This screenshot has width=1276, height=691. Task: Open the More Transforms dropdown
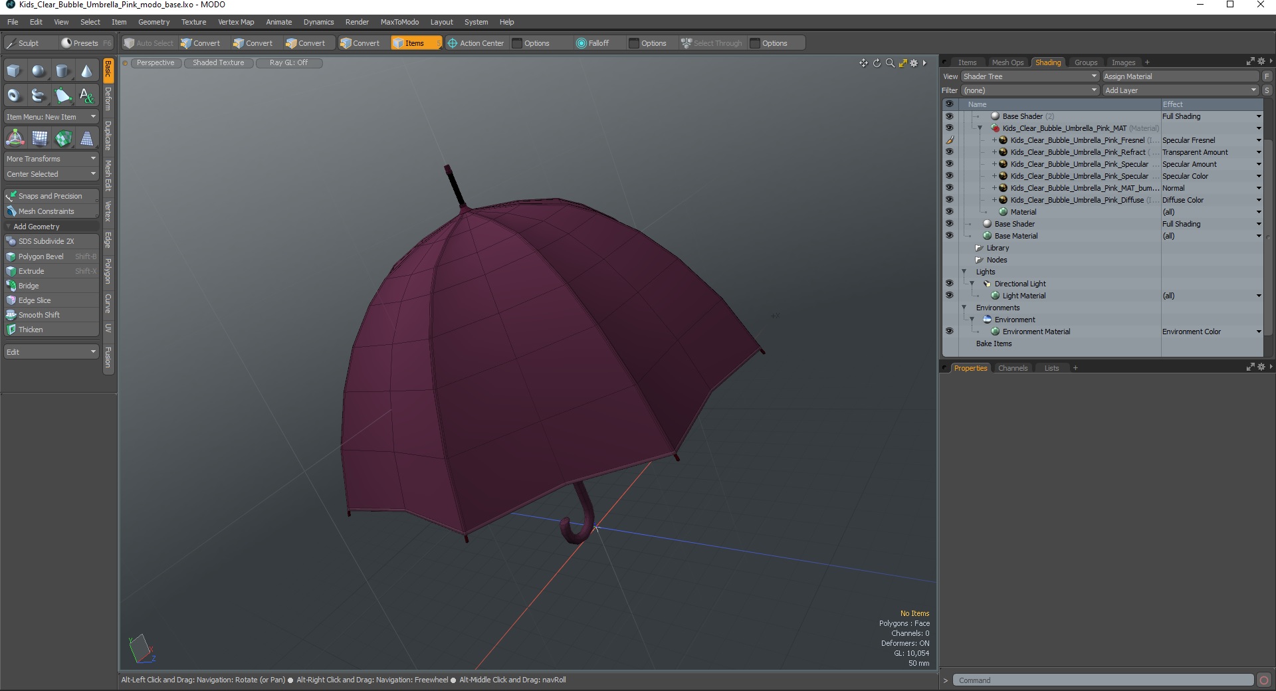click(51, 159)
